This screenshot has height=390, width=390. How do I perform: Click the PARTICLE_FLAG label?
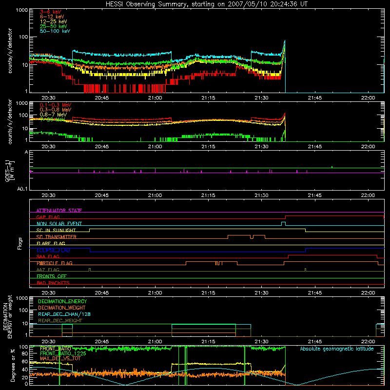coord(55,263)
